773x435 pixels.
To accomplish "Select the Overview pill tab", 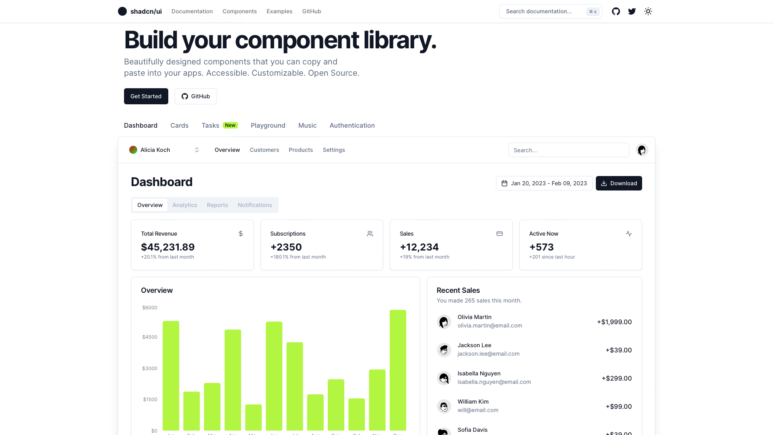I will pos(150,205).
